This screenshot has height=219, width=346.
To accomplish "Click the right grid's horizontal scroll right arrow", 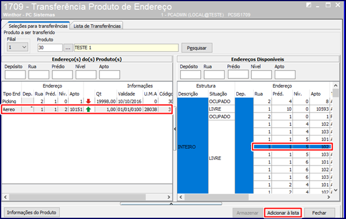I will (x=329, y=197).
